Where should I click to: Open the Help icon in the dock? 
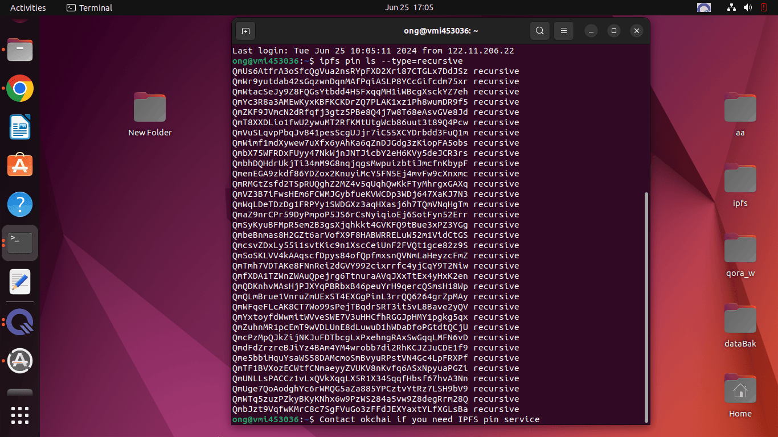coord(20,204)
